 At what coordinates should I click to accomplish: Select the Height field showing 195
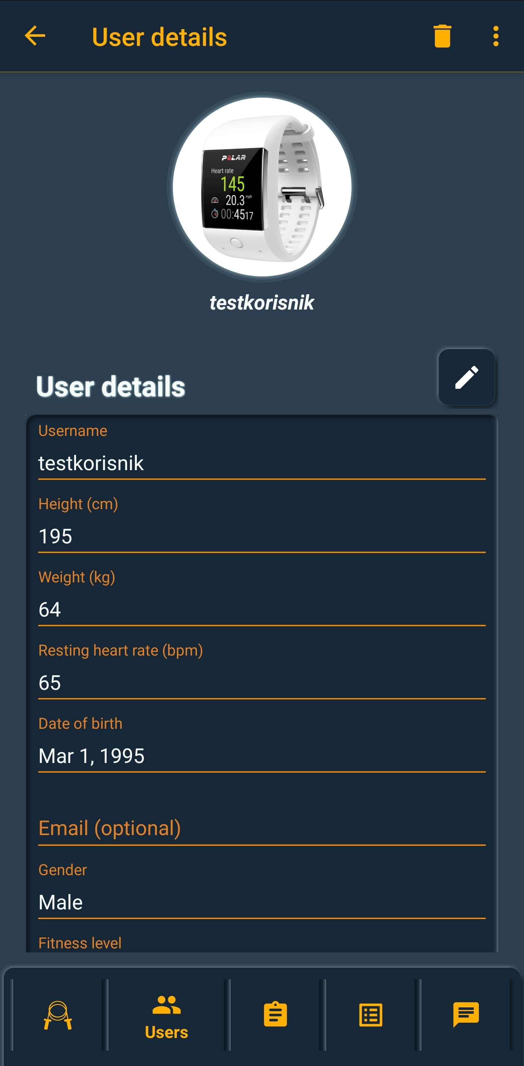point(262,525)
